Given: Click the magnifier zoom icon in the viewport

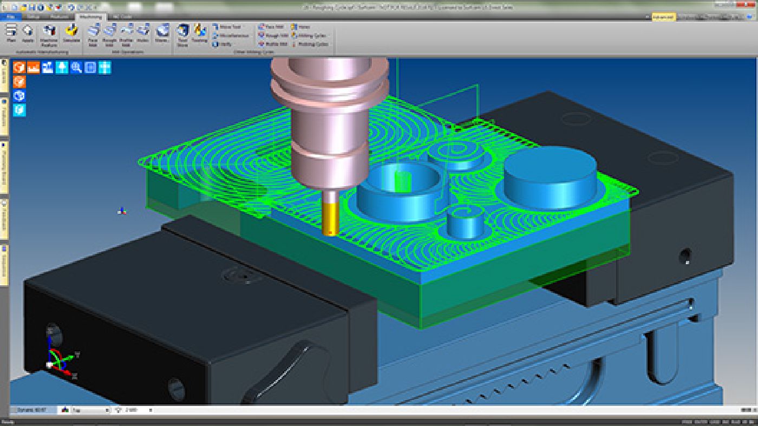Looking at the screenshot, I should coord(76,67).
